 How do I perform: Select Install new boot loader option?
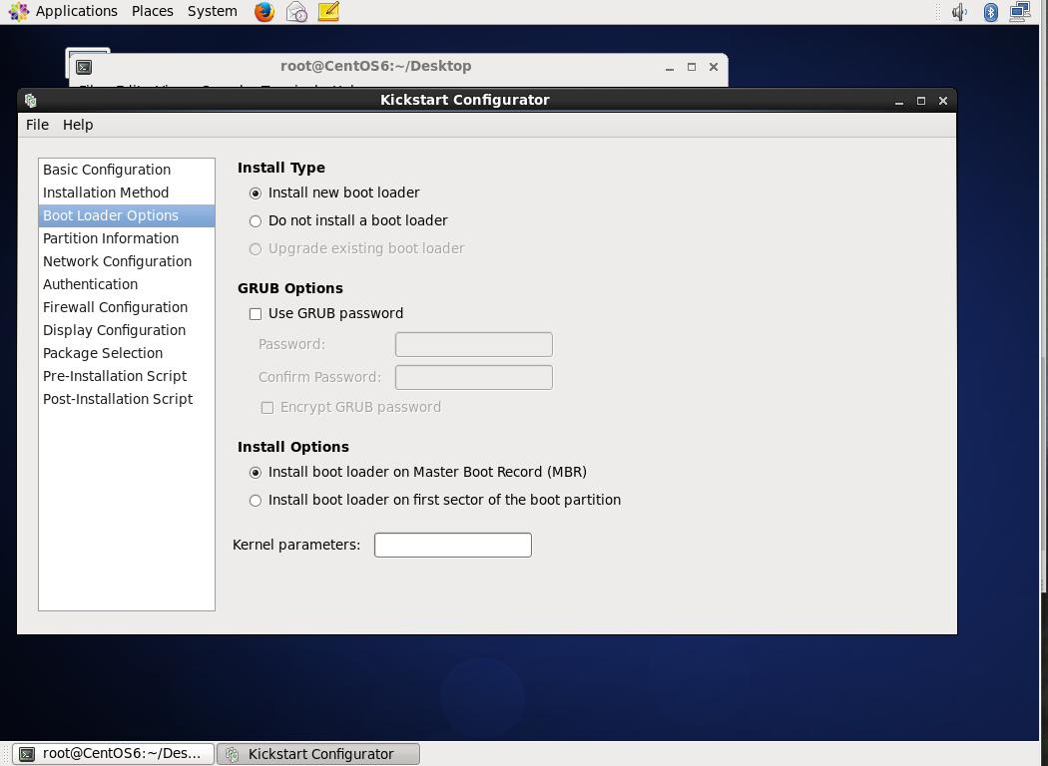[334, 193]
